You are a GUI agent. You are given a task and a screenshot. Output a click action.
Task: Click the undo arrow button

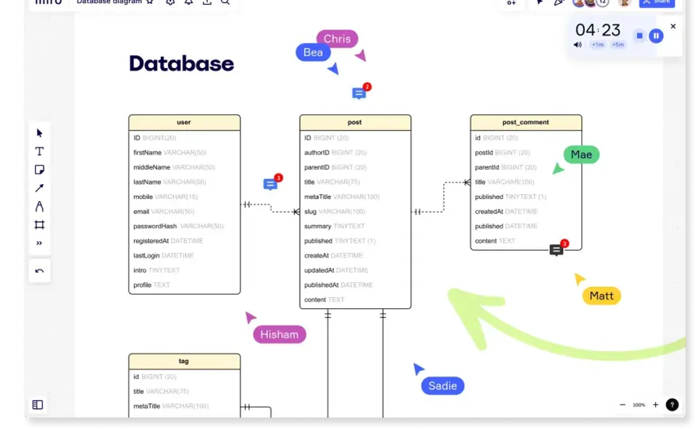coord(39,271)
